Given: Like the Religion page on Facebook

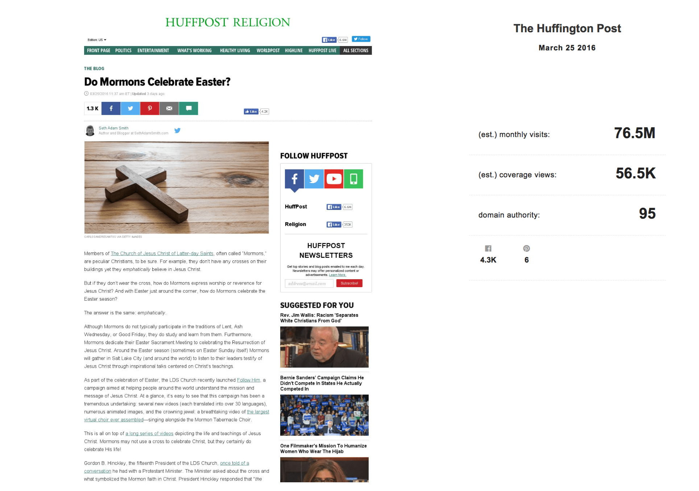Looking at the screenshot, I should pos(334,224).
